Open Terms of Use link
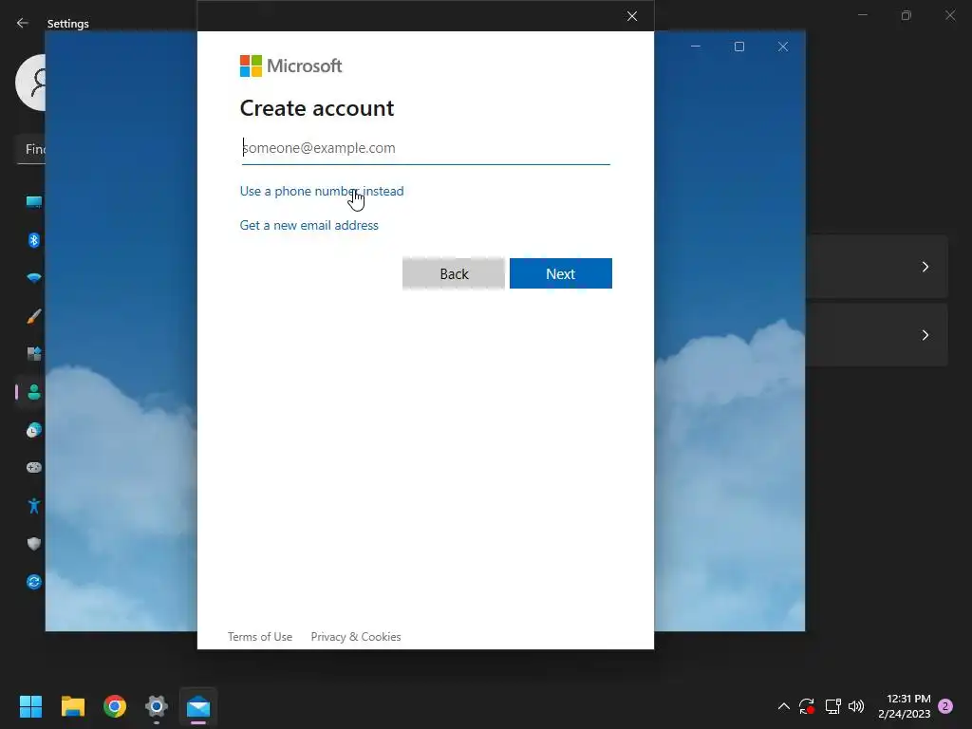 click(x=260, y=637)
